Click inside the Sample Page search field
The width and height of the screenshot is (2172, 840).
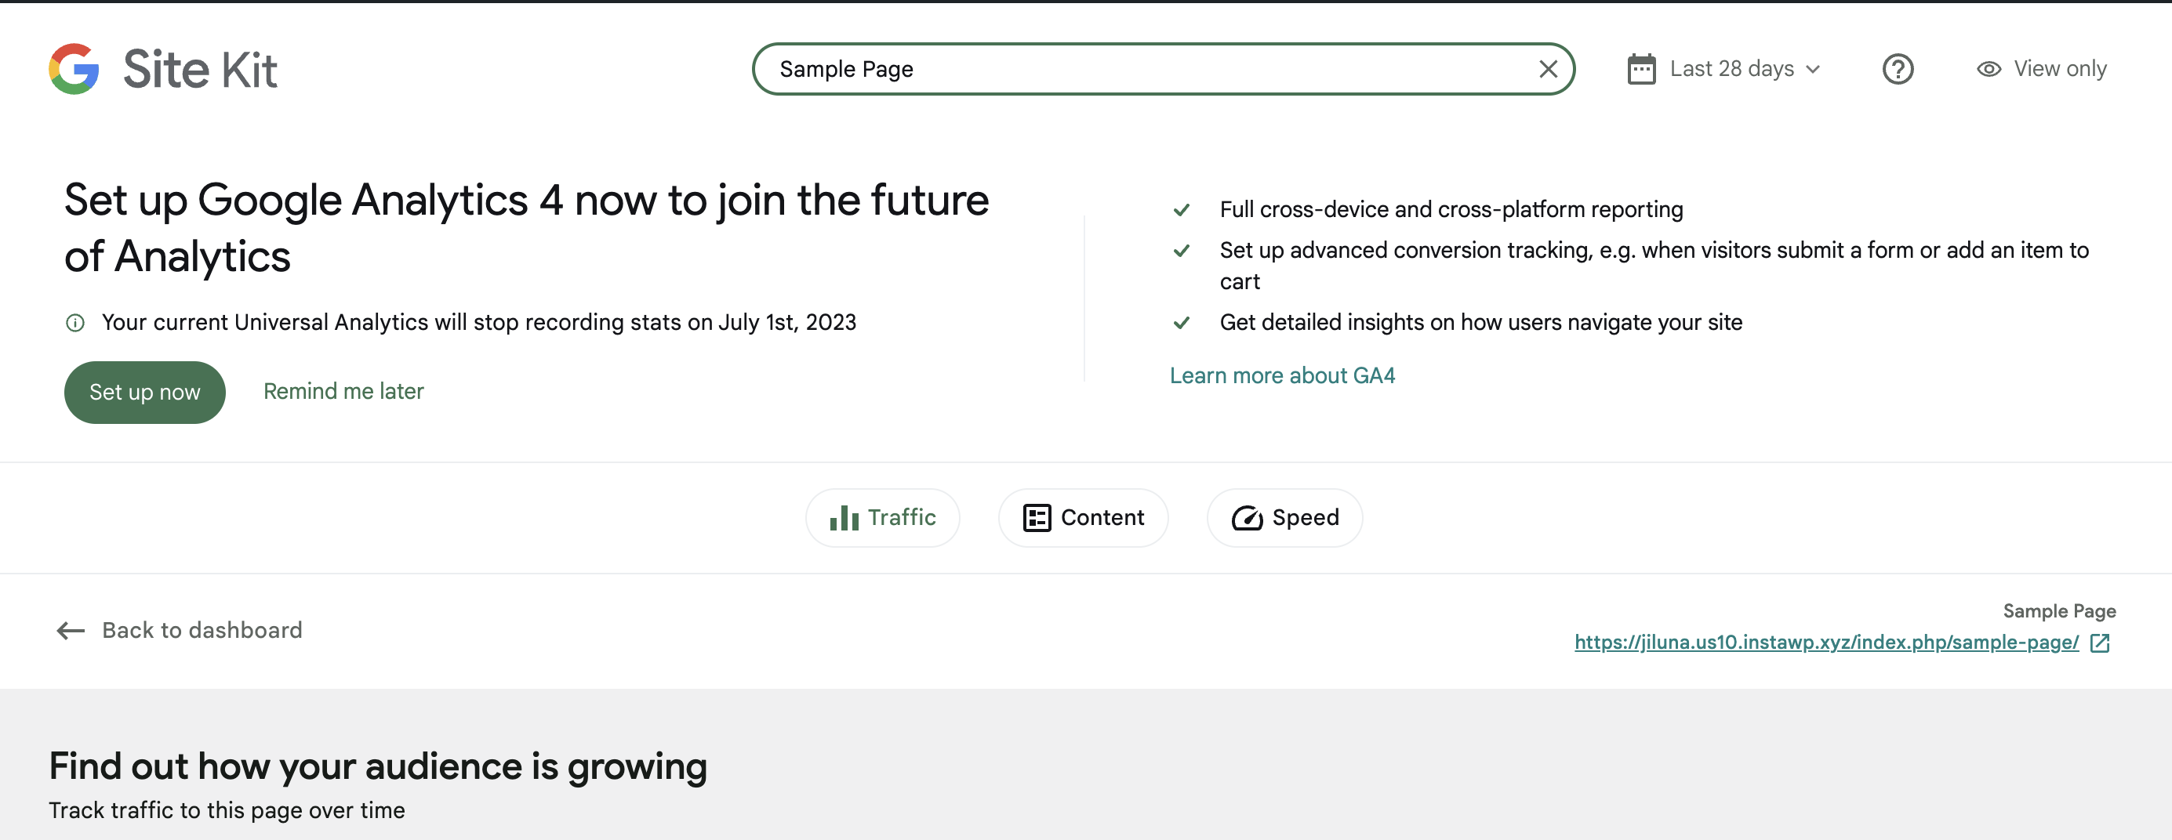coord(1096,68)
